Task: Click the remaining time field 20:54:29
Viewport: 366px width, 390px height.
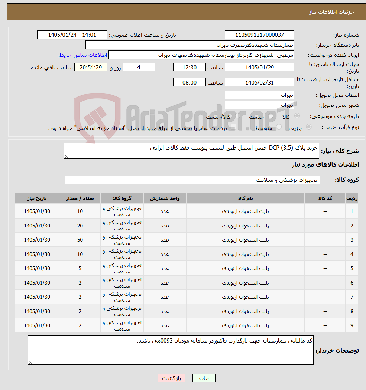Action: pos(91,68)
